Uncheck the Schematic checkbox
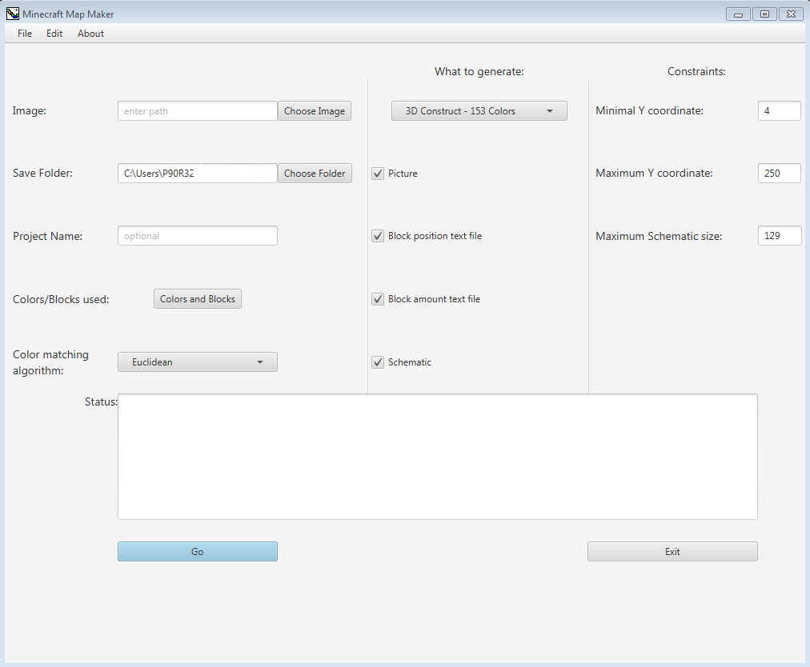 coord(378,362)
